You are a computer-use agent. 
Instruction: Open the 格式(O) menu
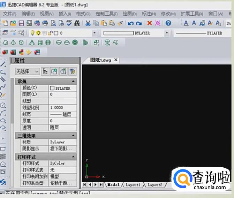pyautogui.click(x=83, y=14)
